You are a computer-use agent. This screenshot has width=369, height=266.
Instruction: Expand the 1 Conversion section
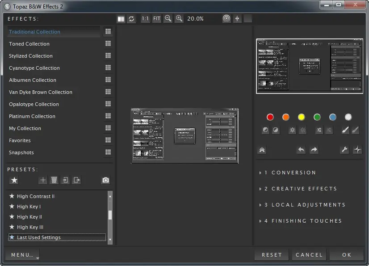click(x=289, y=173)
